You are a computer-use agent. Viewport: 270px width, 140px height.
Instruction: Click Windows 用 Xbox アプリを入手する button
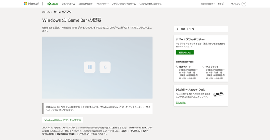[x=62, y=120]
